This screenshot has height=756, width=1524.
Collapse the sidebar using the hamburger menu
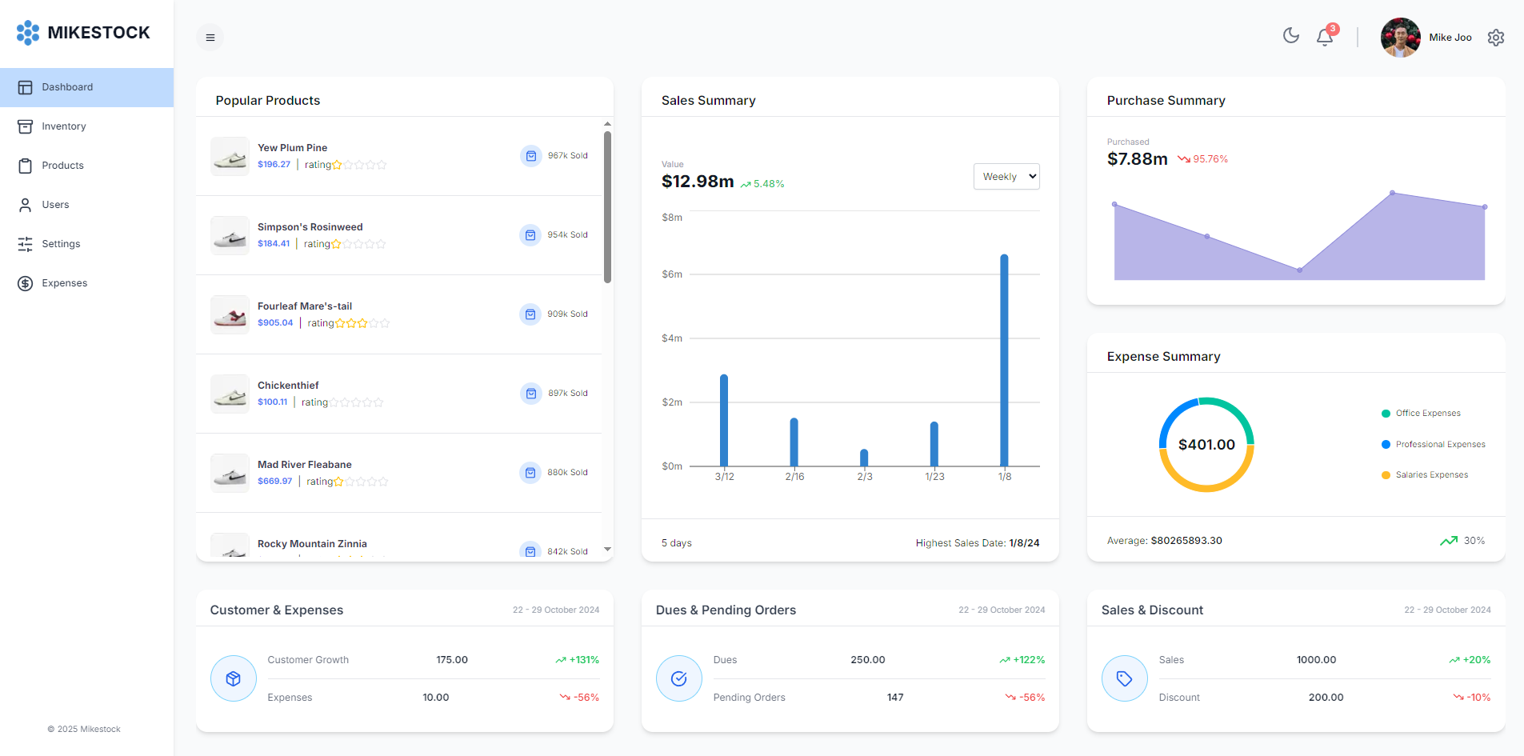pos(210,38)
